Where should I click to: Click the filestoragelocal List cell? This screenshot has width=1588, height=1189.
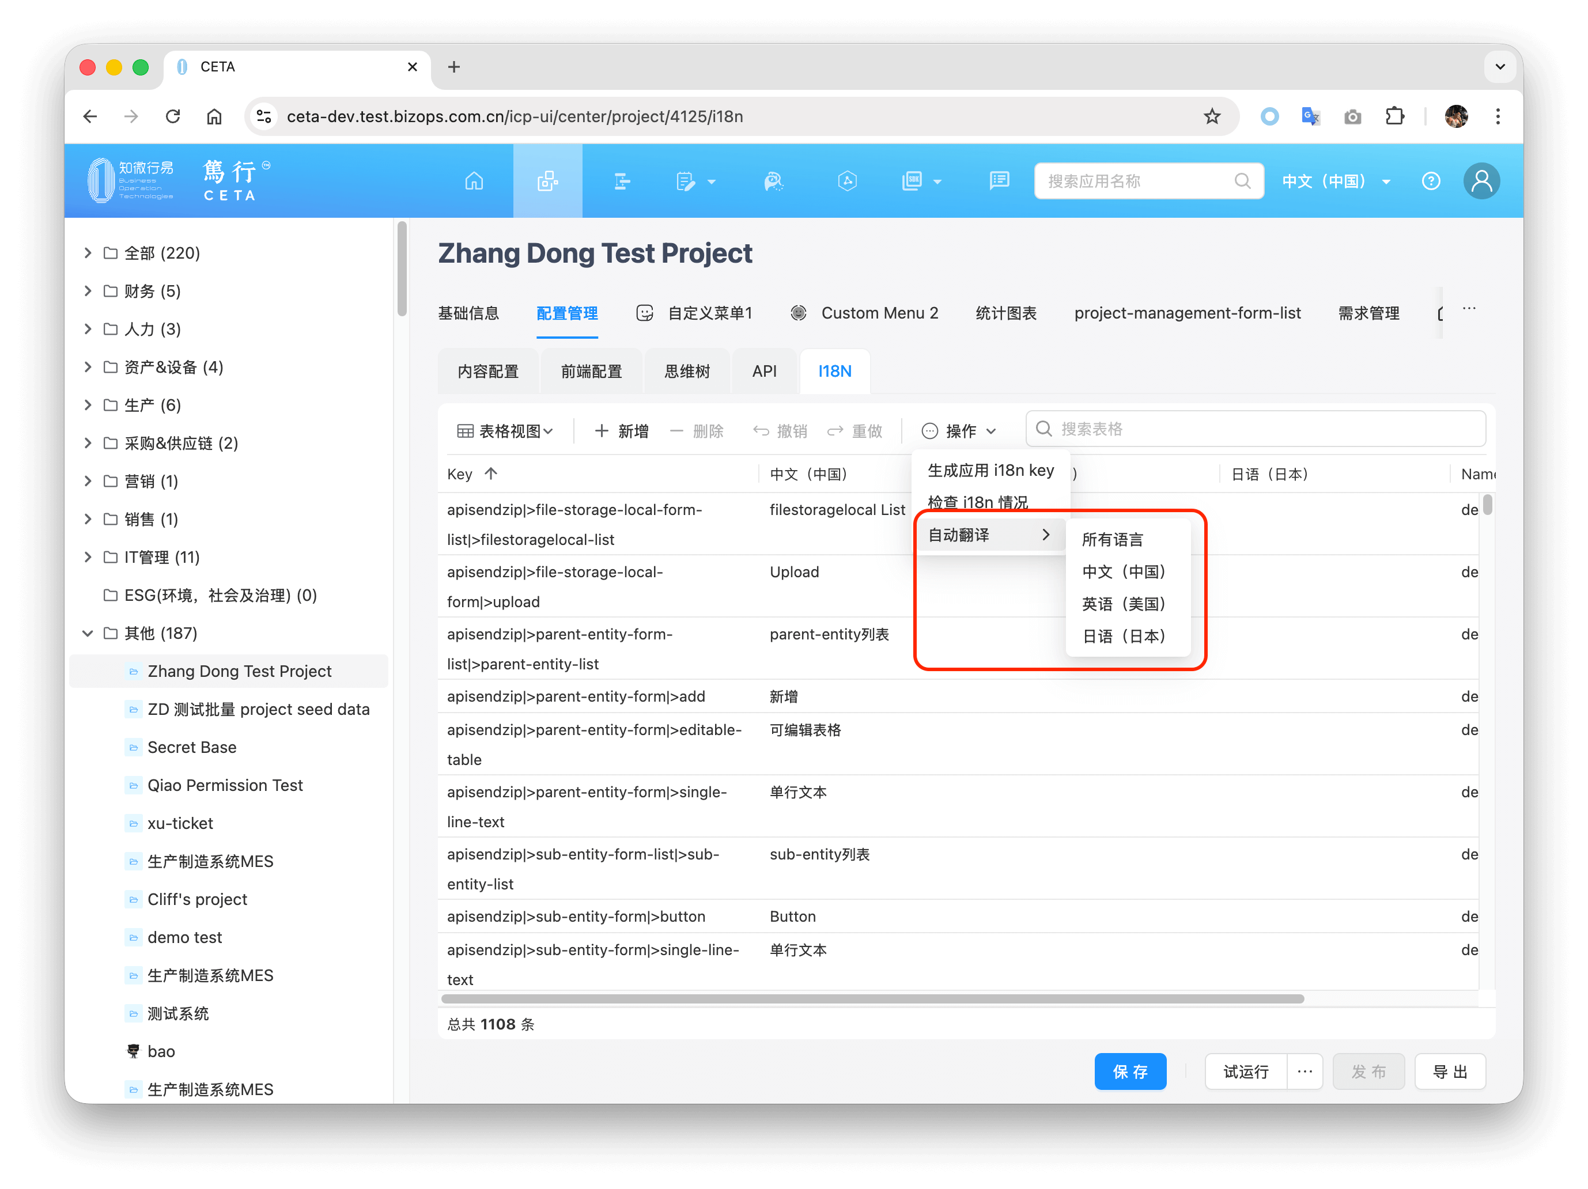tap(837, 509)
